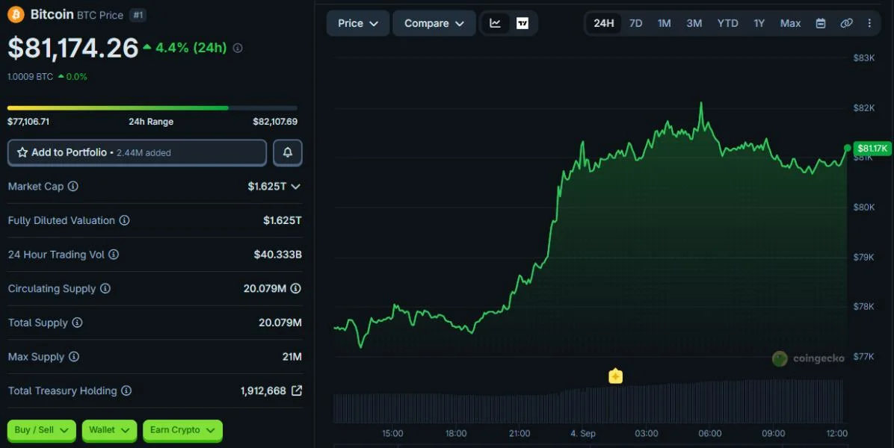Open the Buy / Sell dropdown button
The width and height of the screenshot is (894, 448).
pos(42,430)
